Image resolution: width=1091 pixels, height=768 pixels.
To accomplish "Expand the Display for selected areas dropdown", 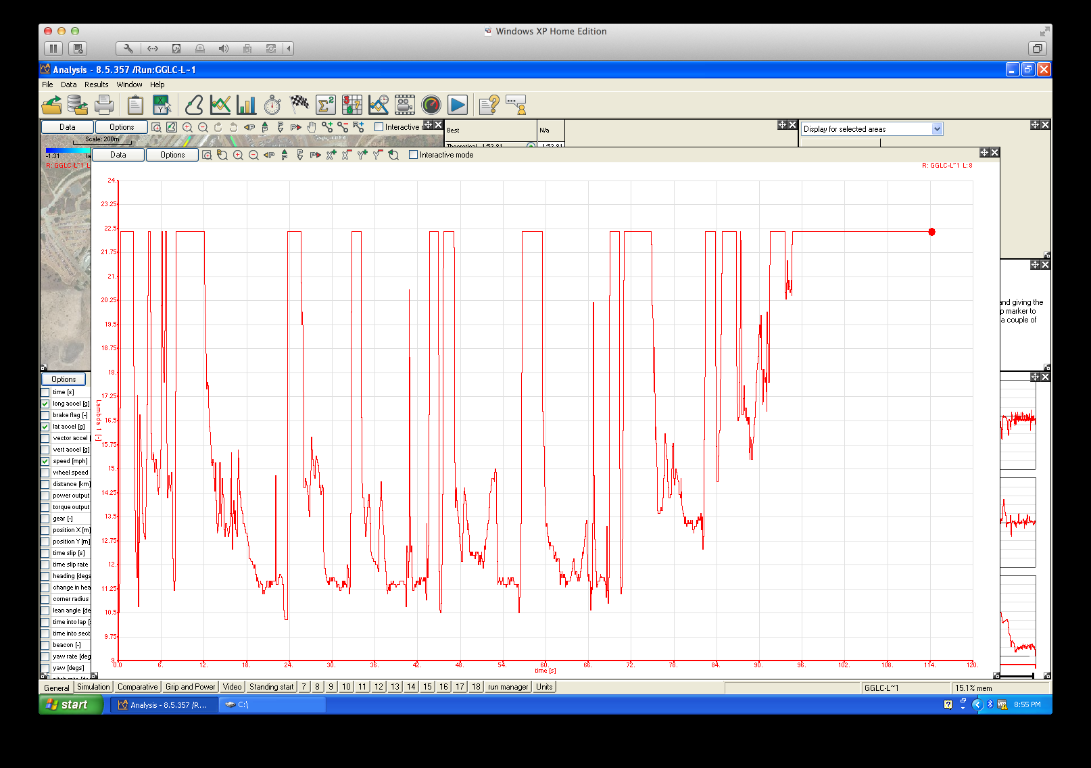I will (x=937, y=129).
